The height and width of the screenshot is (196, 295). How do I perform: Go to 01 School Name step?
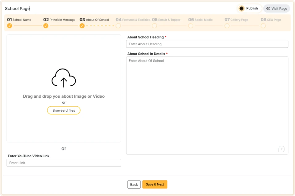19,20
